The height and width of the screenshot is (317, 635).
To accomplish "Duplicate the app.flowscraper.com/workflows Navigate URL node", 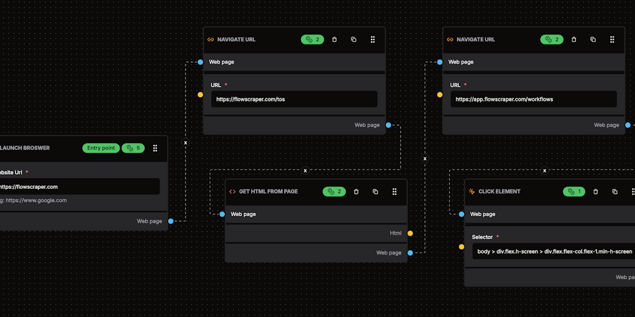I will click(x=593, y=40).
